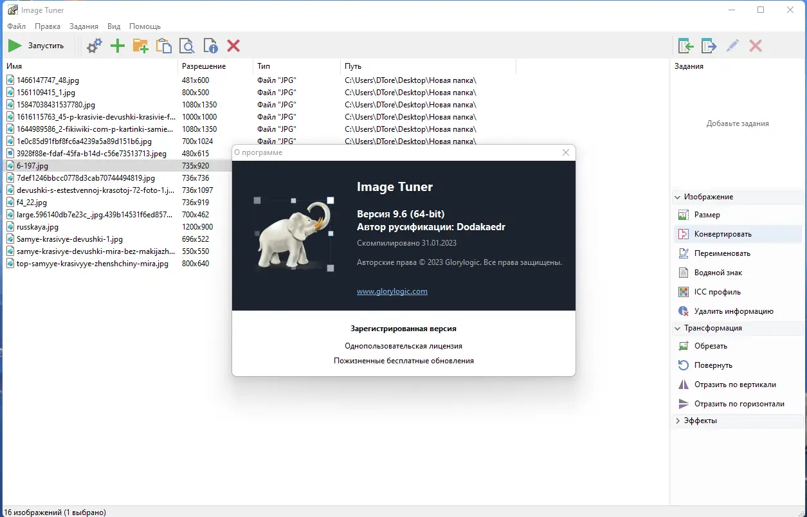Select the russkaya.jpg file in the list

(x=39, y=226)
